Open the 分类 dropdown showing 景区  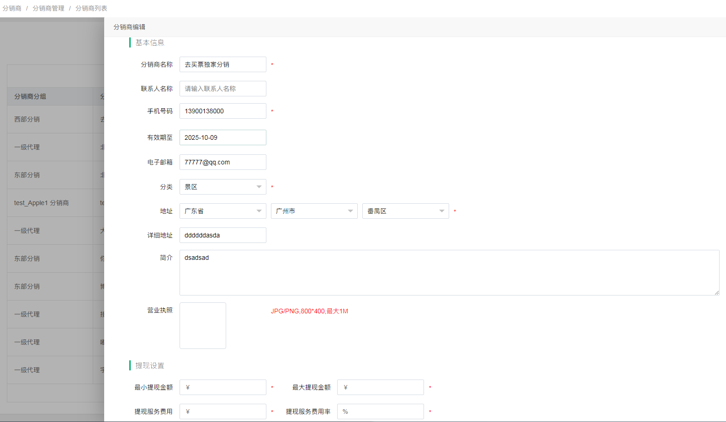tap(223, 187)
